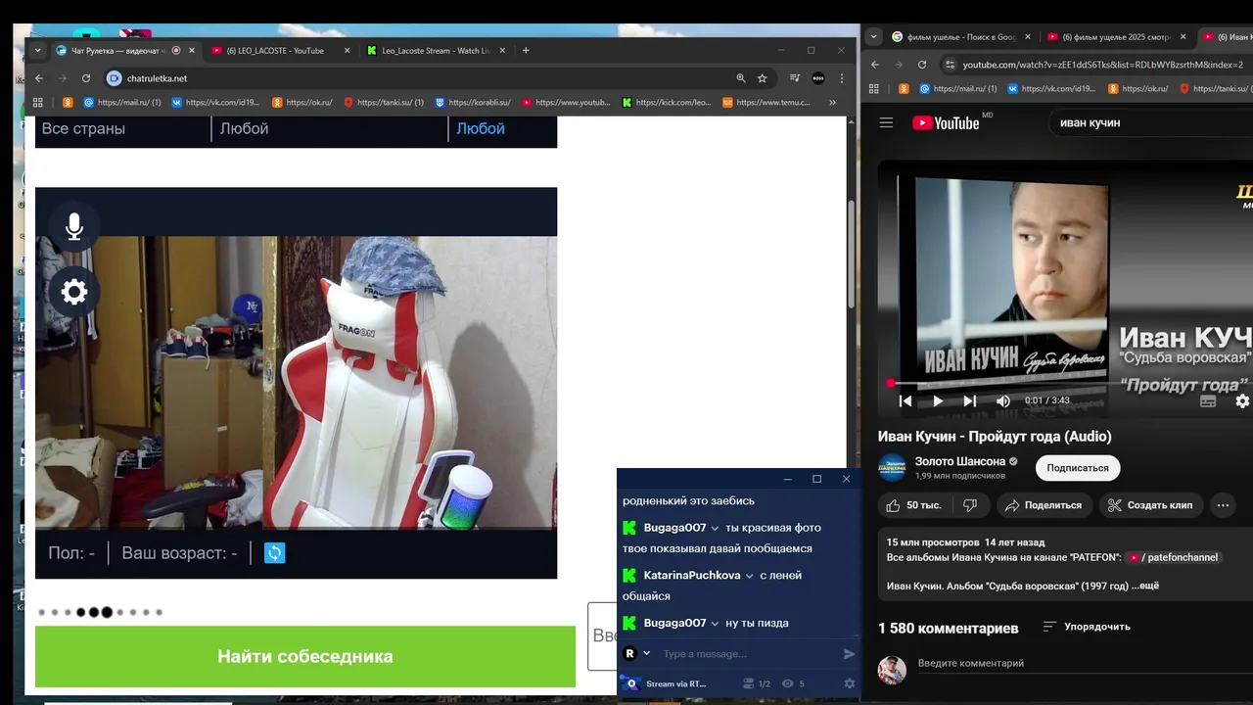Open YouTube player settings gear

1242,400
